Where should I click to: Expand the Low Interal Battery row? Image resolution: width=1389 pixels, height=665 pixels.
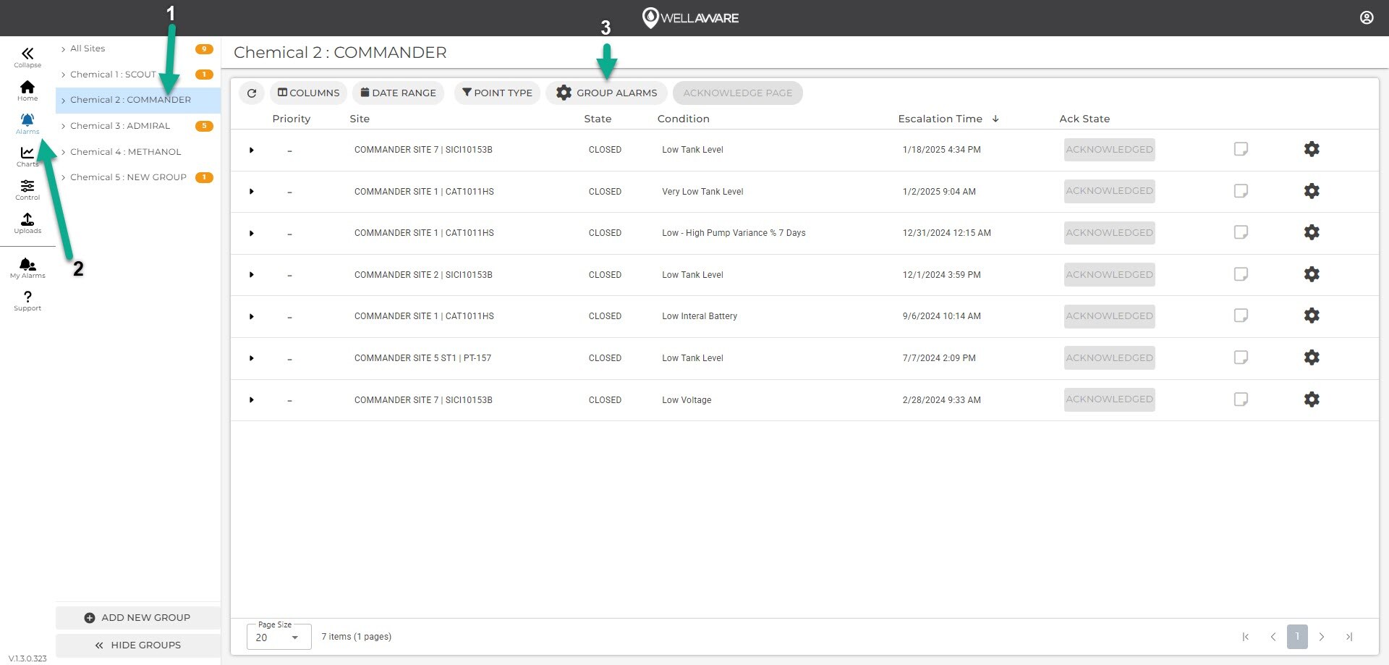(252, 316)
